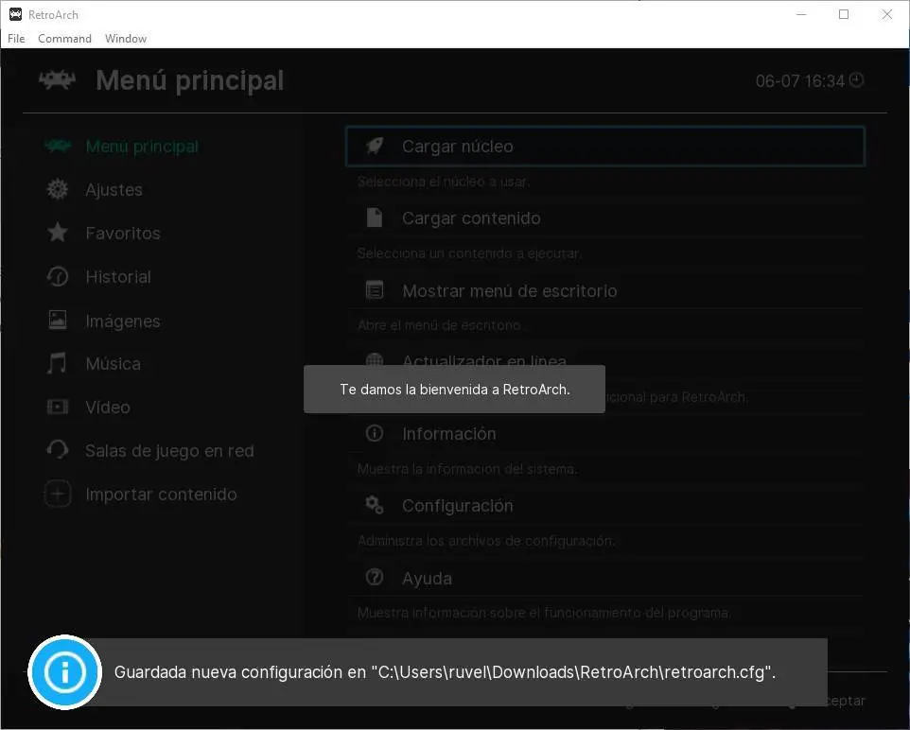Screen dimensions: 910x730
Task: Click the Ayuda question mark icon
Action: (375, 578)
